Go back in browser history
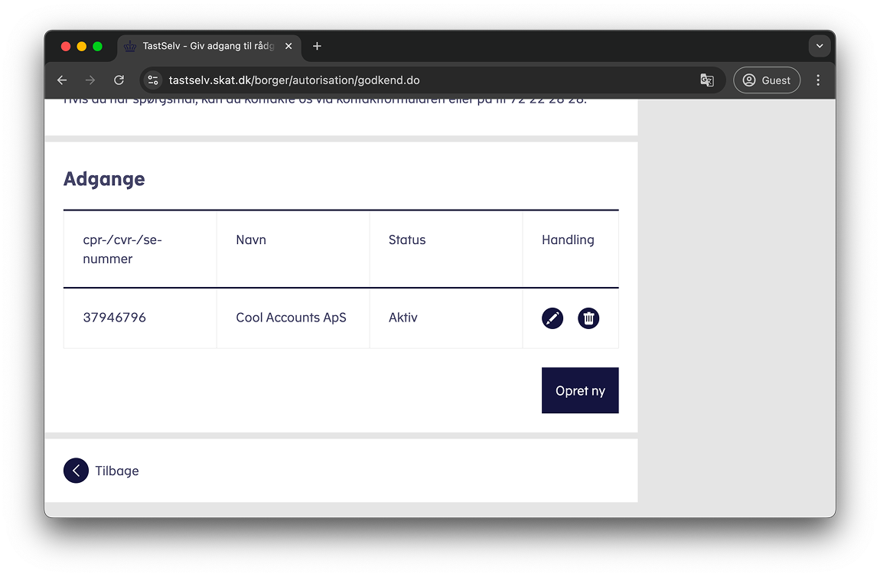880x577 pixels. click(62, 80)
